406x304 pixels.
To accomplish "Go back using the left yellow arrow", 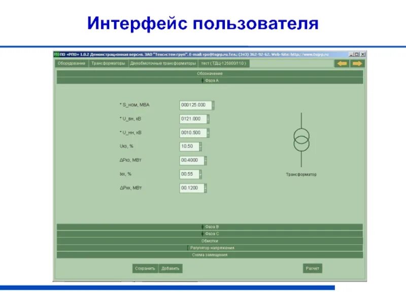I will coord(342,64).
